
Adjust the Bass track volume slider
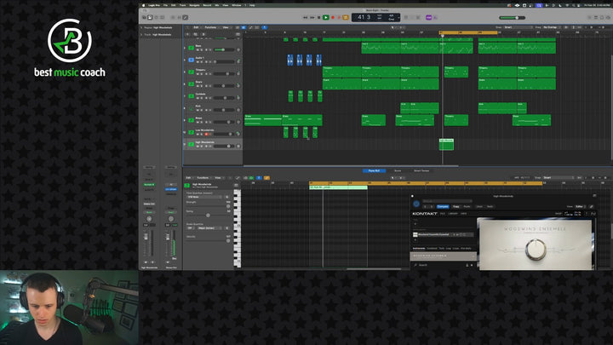[224, 49]
